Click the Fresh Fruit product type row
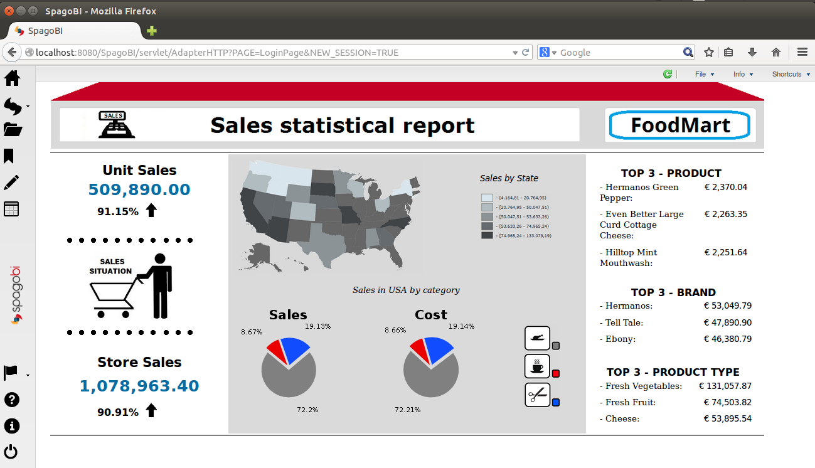This screenshot has height=468, width=815. [x=675, y=402]
